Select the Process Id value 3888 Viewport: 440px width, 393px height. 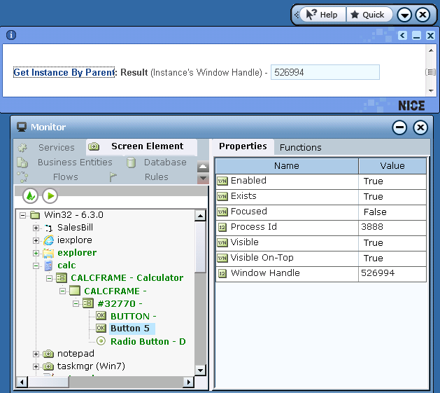(372, 227)
